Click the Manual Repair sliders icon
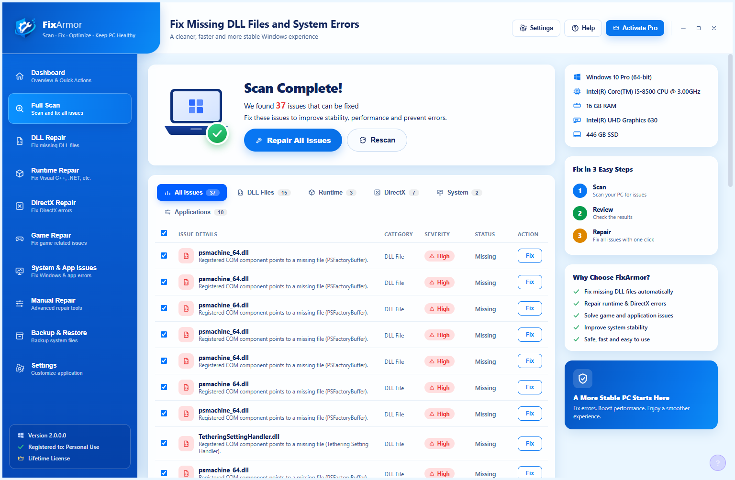This screenshot has height=480, width=735. pos(20,304)
